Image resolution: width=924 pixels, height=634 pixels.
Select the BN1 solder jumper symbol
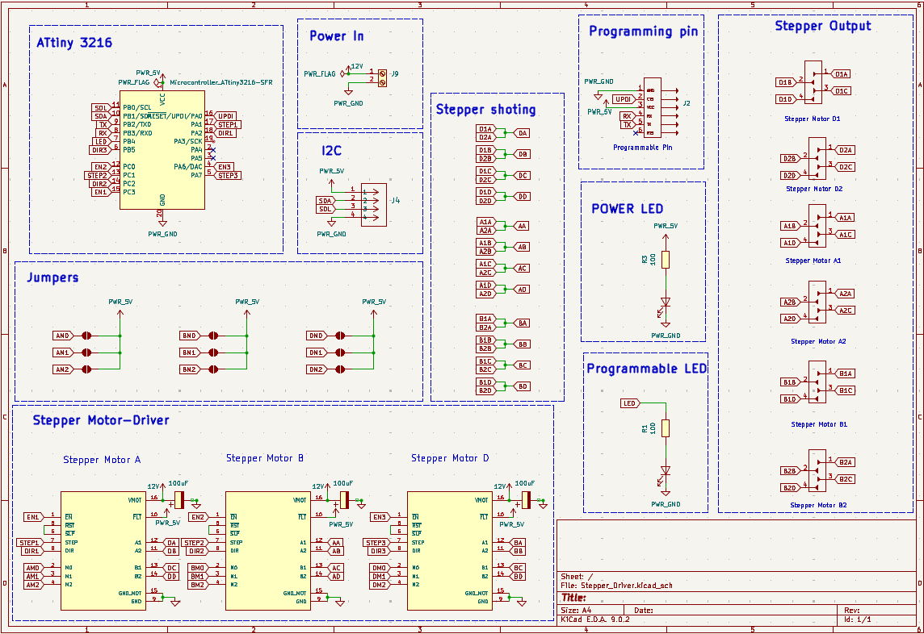tap(213, 352)
